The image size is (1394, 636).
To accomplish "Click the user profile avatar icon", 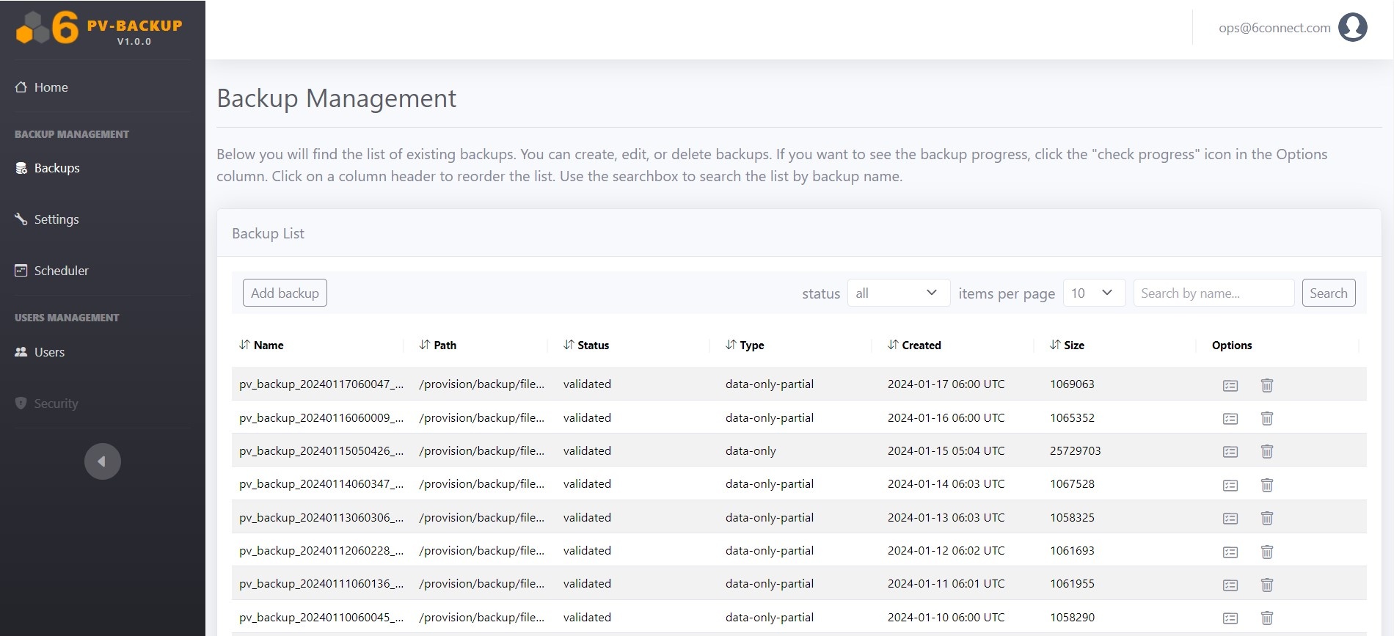I will click(x=1352, y=28).
